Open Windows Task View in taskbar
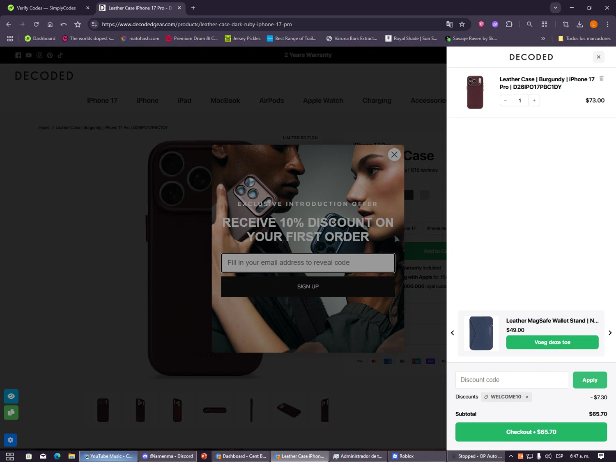The image size is (616, 462). (x=10, y=456)
